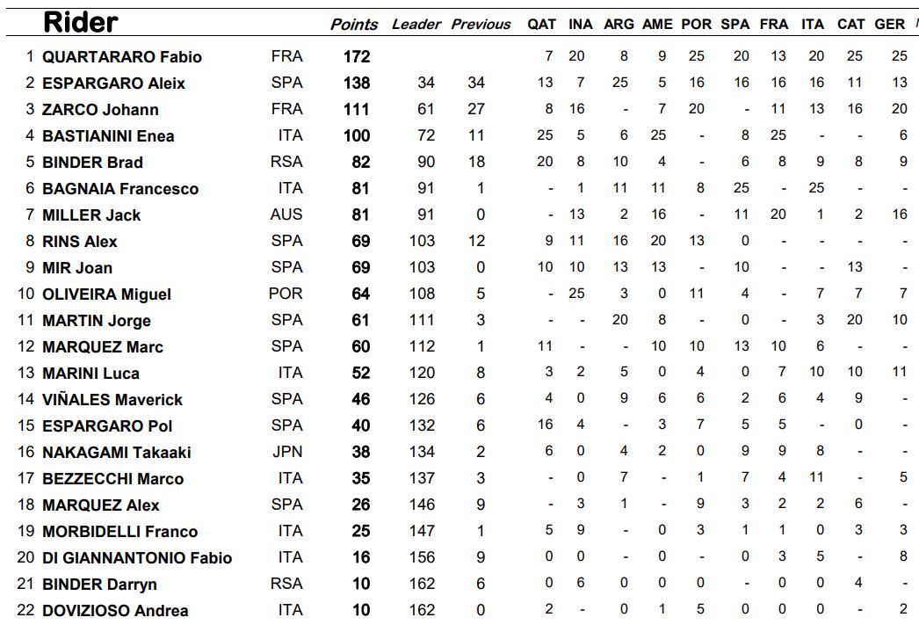The height and width of the screenshot is (632, 919).
Task: Click rider name QUARTARARO Fabio
Action: point(122,57)
